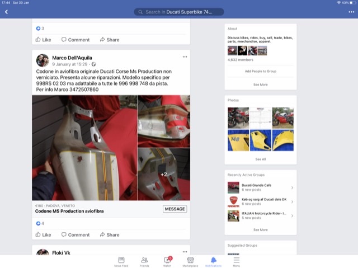
Task: Open Marco Dell'Aquila's profile picture
Action: pos(43,60)
